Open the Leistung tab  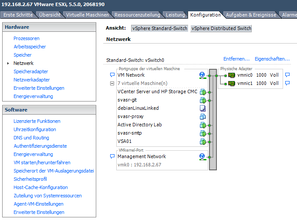tap(175, 15)
